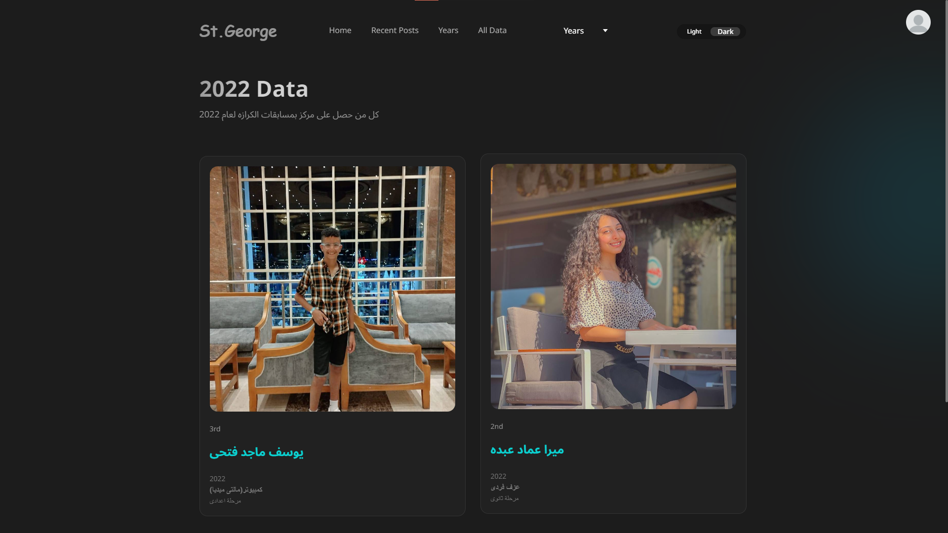Open the Recent Posts page
948x533 pixels.
(x=395, y=30)
